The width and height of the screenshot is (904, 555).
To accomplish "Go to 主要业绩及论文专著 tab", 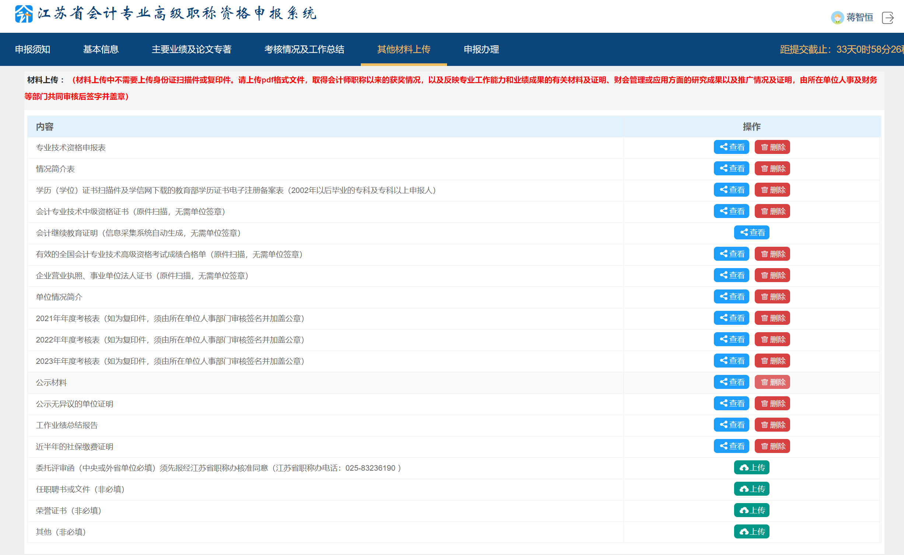I will [191, 49].
